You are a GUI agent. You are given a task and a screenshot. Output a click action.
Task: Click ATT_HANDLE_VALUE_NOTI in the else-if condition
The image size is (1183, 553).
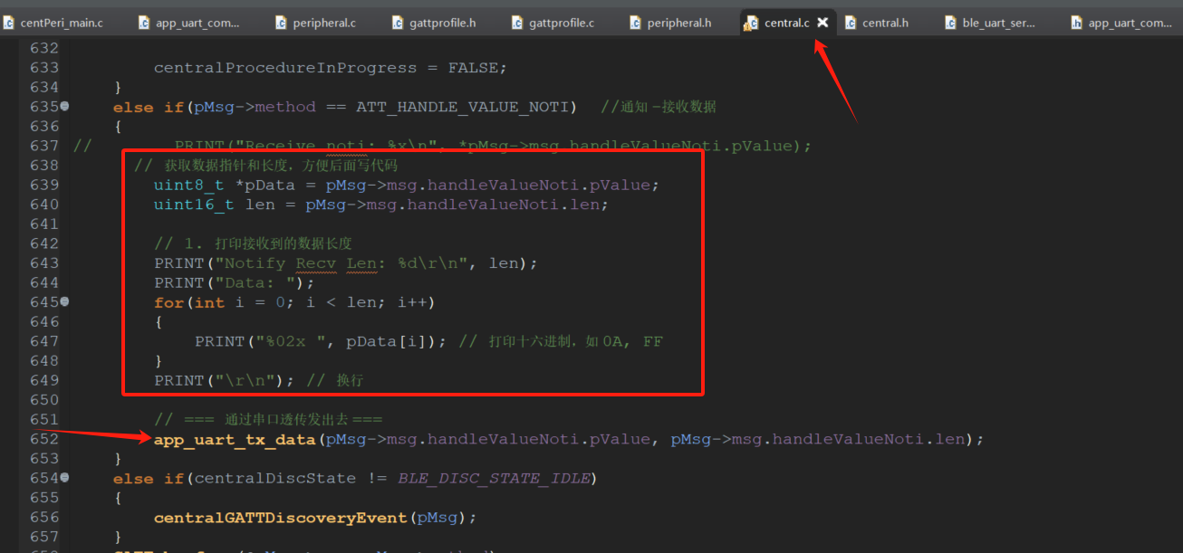tap(461, 107)
